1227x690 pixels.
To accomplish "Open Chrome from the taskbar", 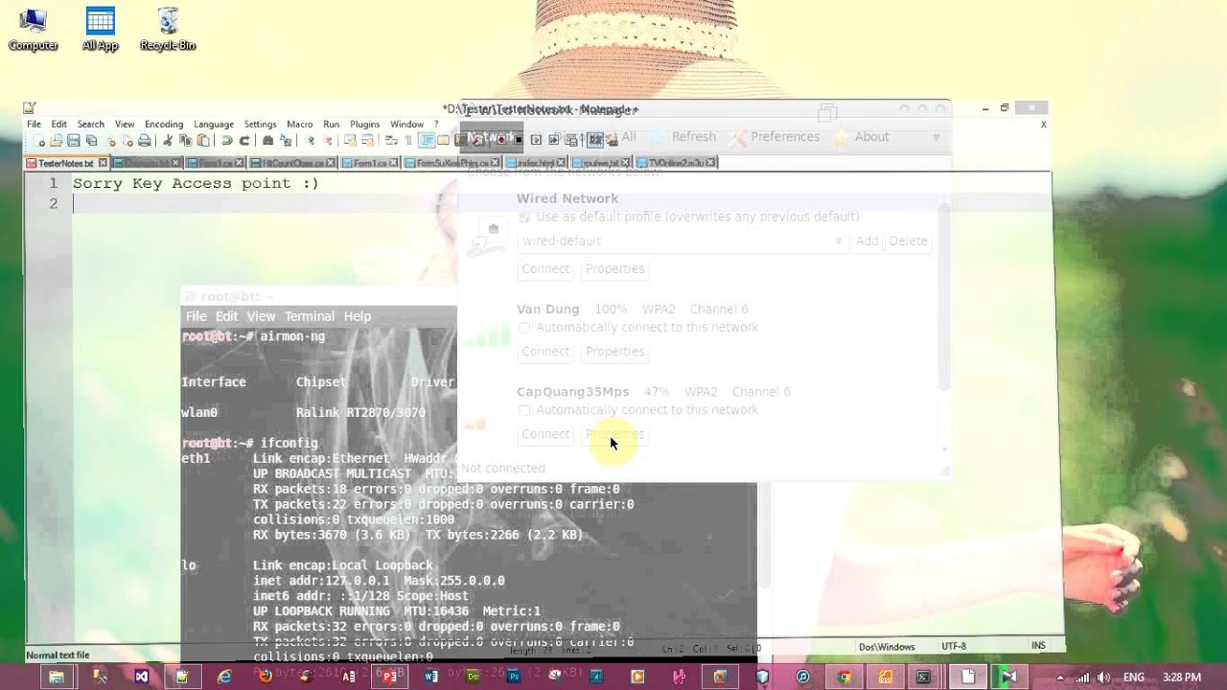I will [844, 677].
